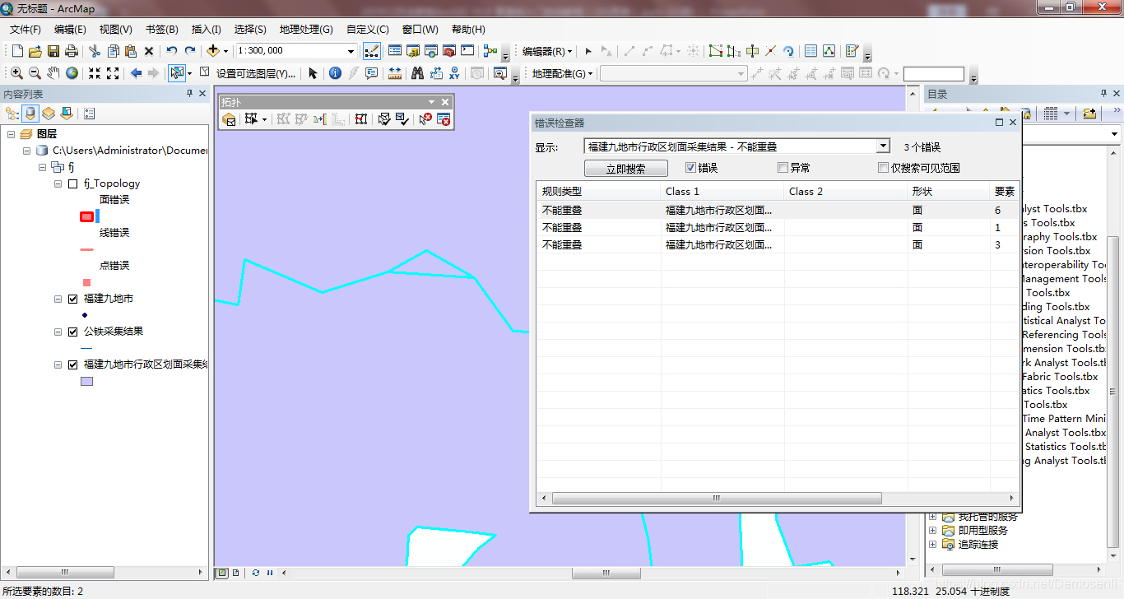Open the 自定义(C) menu

tap(367, 29)
